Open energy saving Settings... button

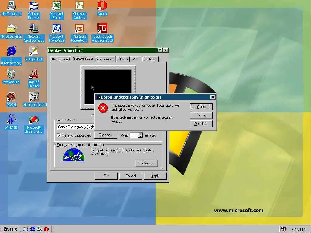(146, 163)
